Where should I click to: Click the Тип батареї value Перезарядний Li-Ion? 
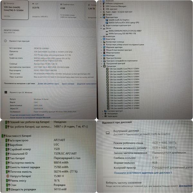(x=67, y=158)
